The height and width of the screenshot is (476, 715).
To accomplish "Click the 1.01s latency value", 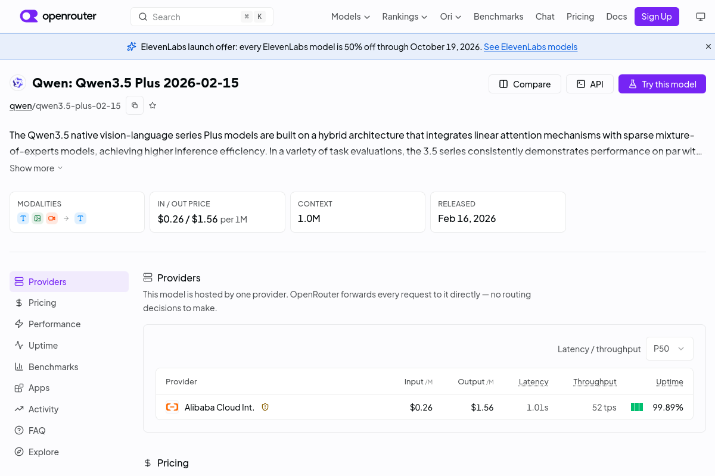I will [537, 408].
